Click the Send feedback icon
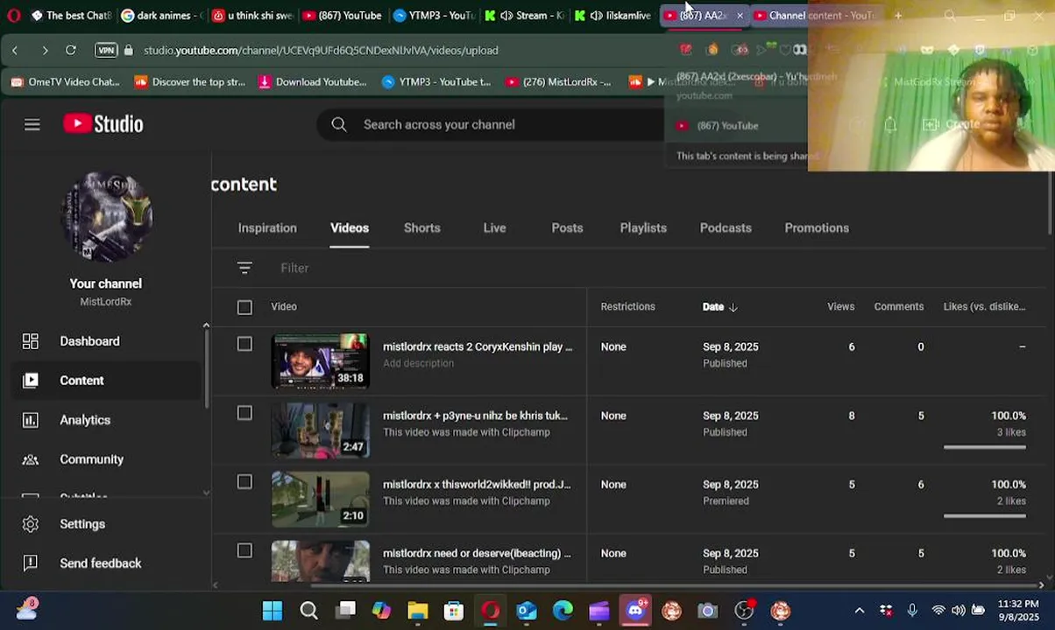This screenshot has width=1055, height=630. (x=31, y=563)
